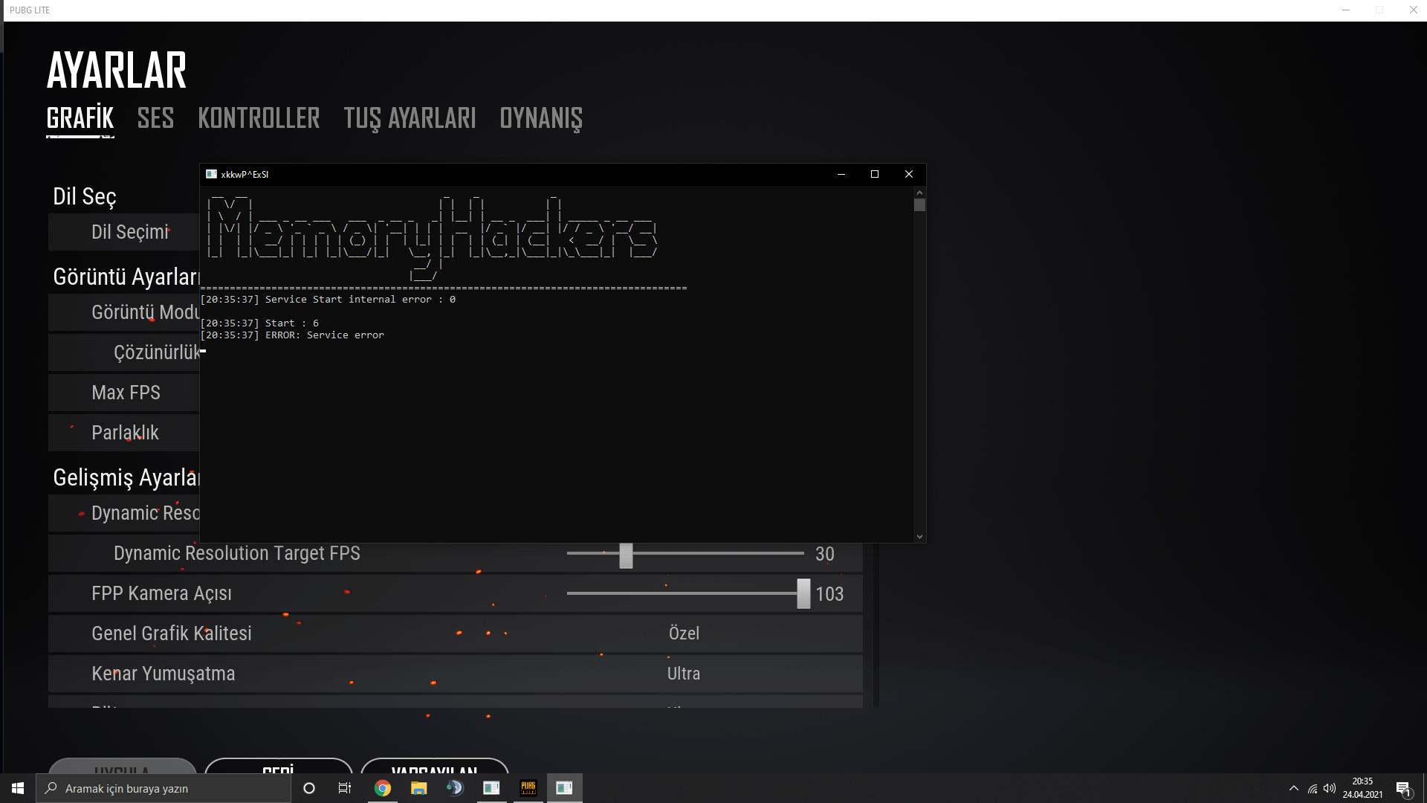Change Genel Grafik Kalitesi value Özel

684,633
